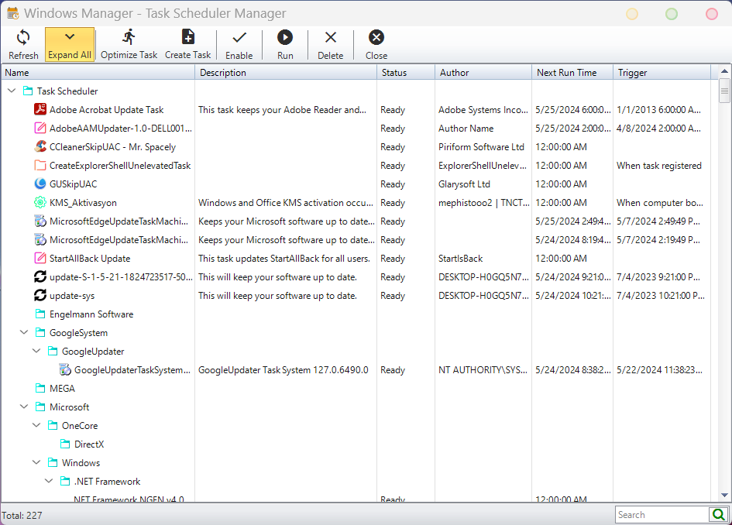Click inside the Search input field
This screenshot has height=525, width=732.
662,514
